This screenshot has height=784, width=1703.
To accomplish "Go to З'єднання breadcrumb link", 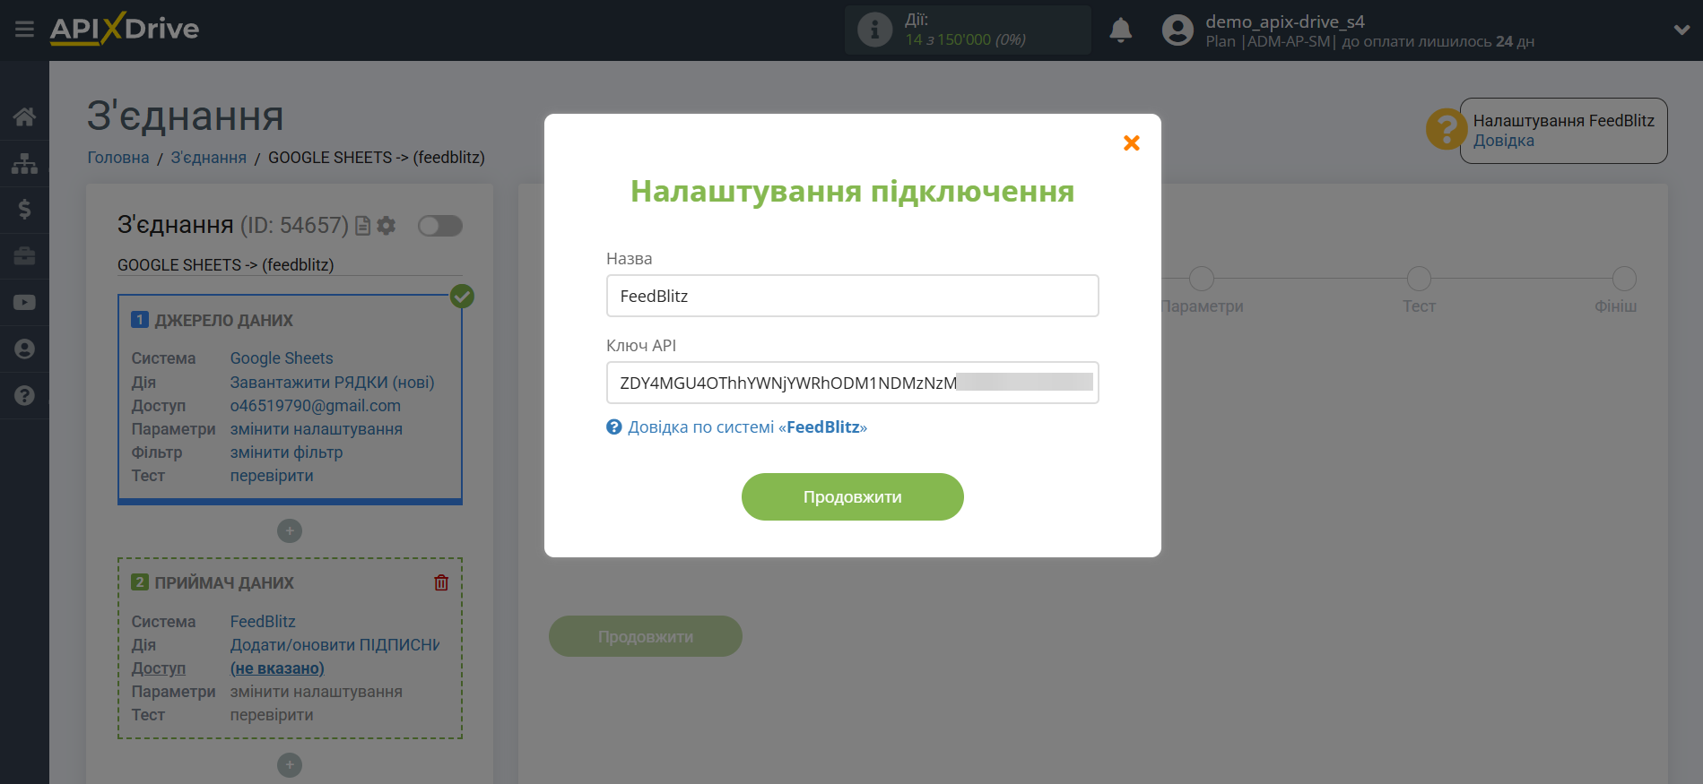I will (x=208, y=158).
